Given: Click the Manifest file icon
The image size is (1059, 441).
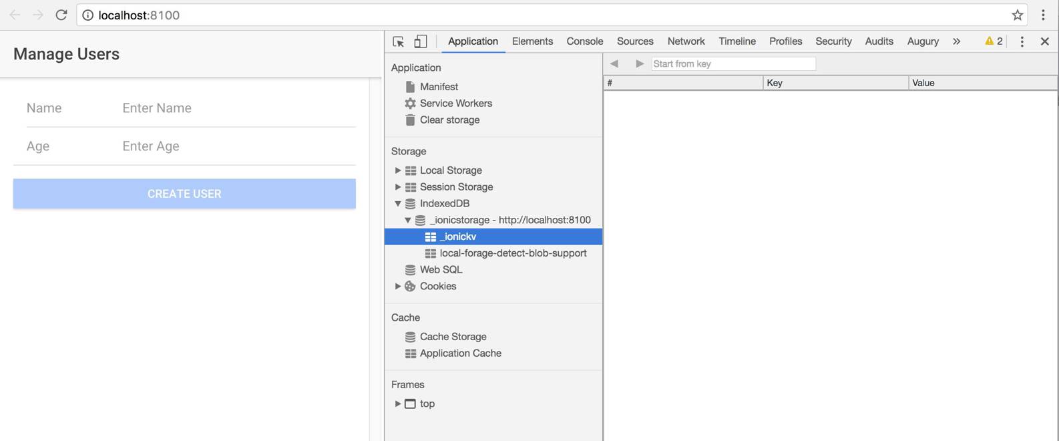Looking at the screenshot, I should (410, 87).
